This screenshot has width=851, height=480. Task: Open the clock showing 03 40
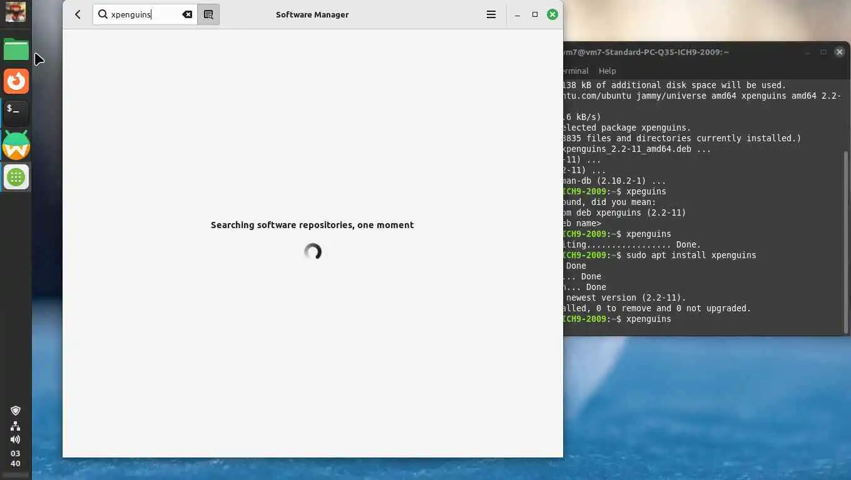click(16, 459)
